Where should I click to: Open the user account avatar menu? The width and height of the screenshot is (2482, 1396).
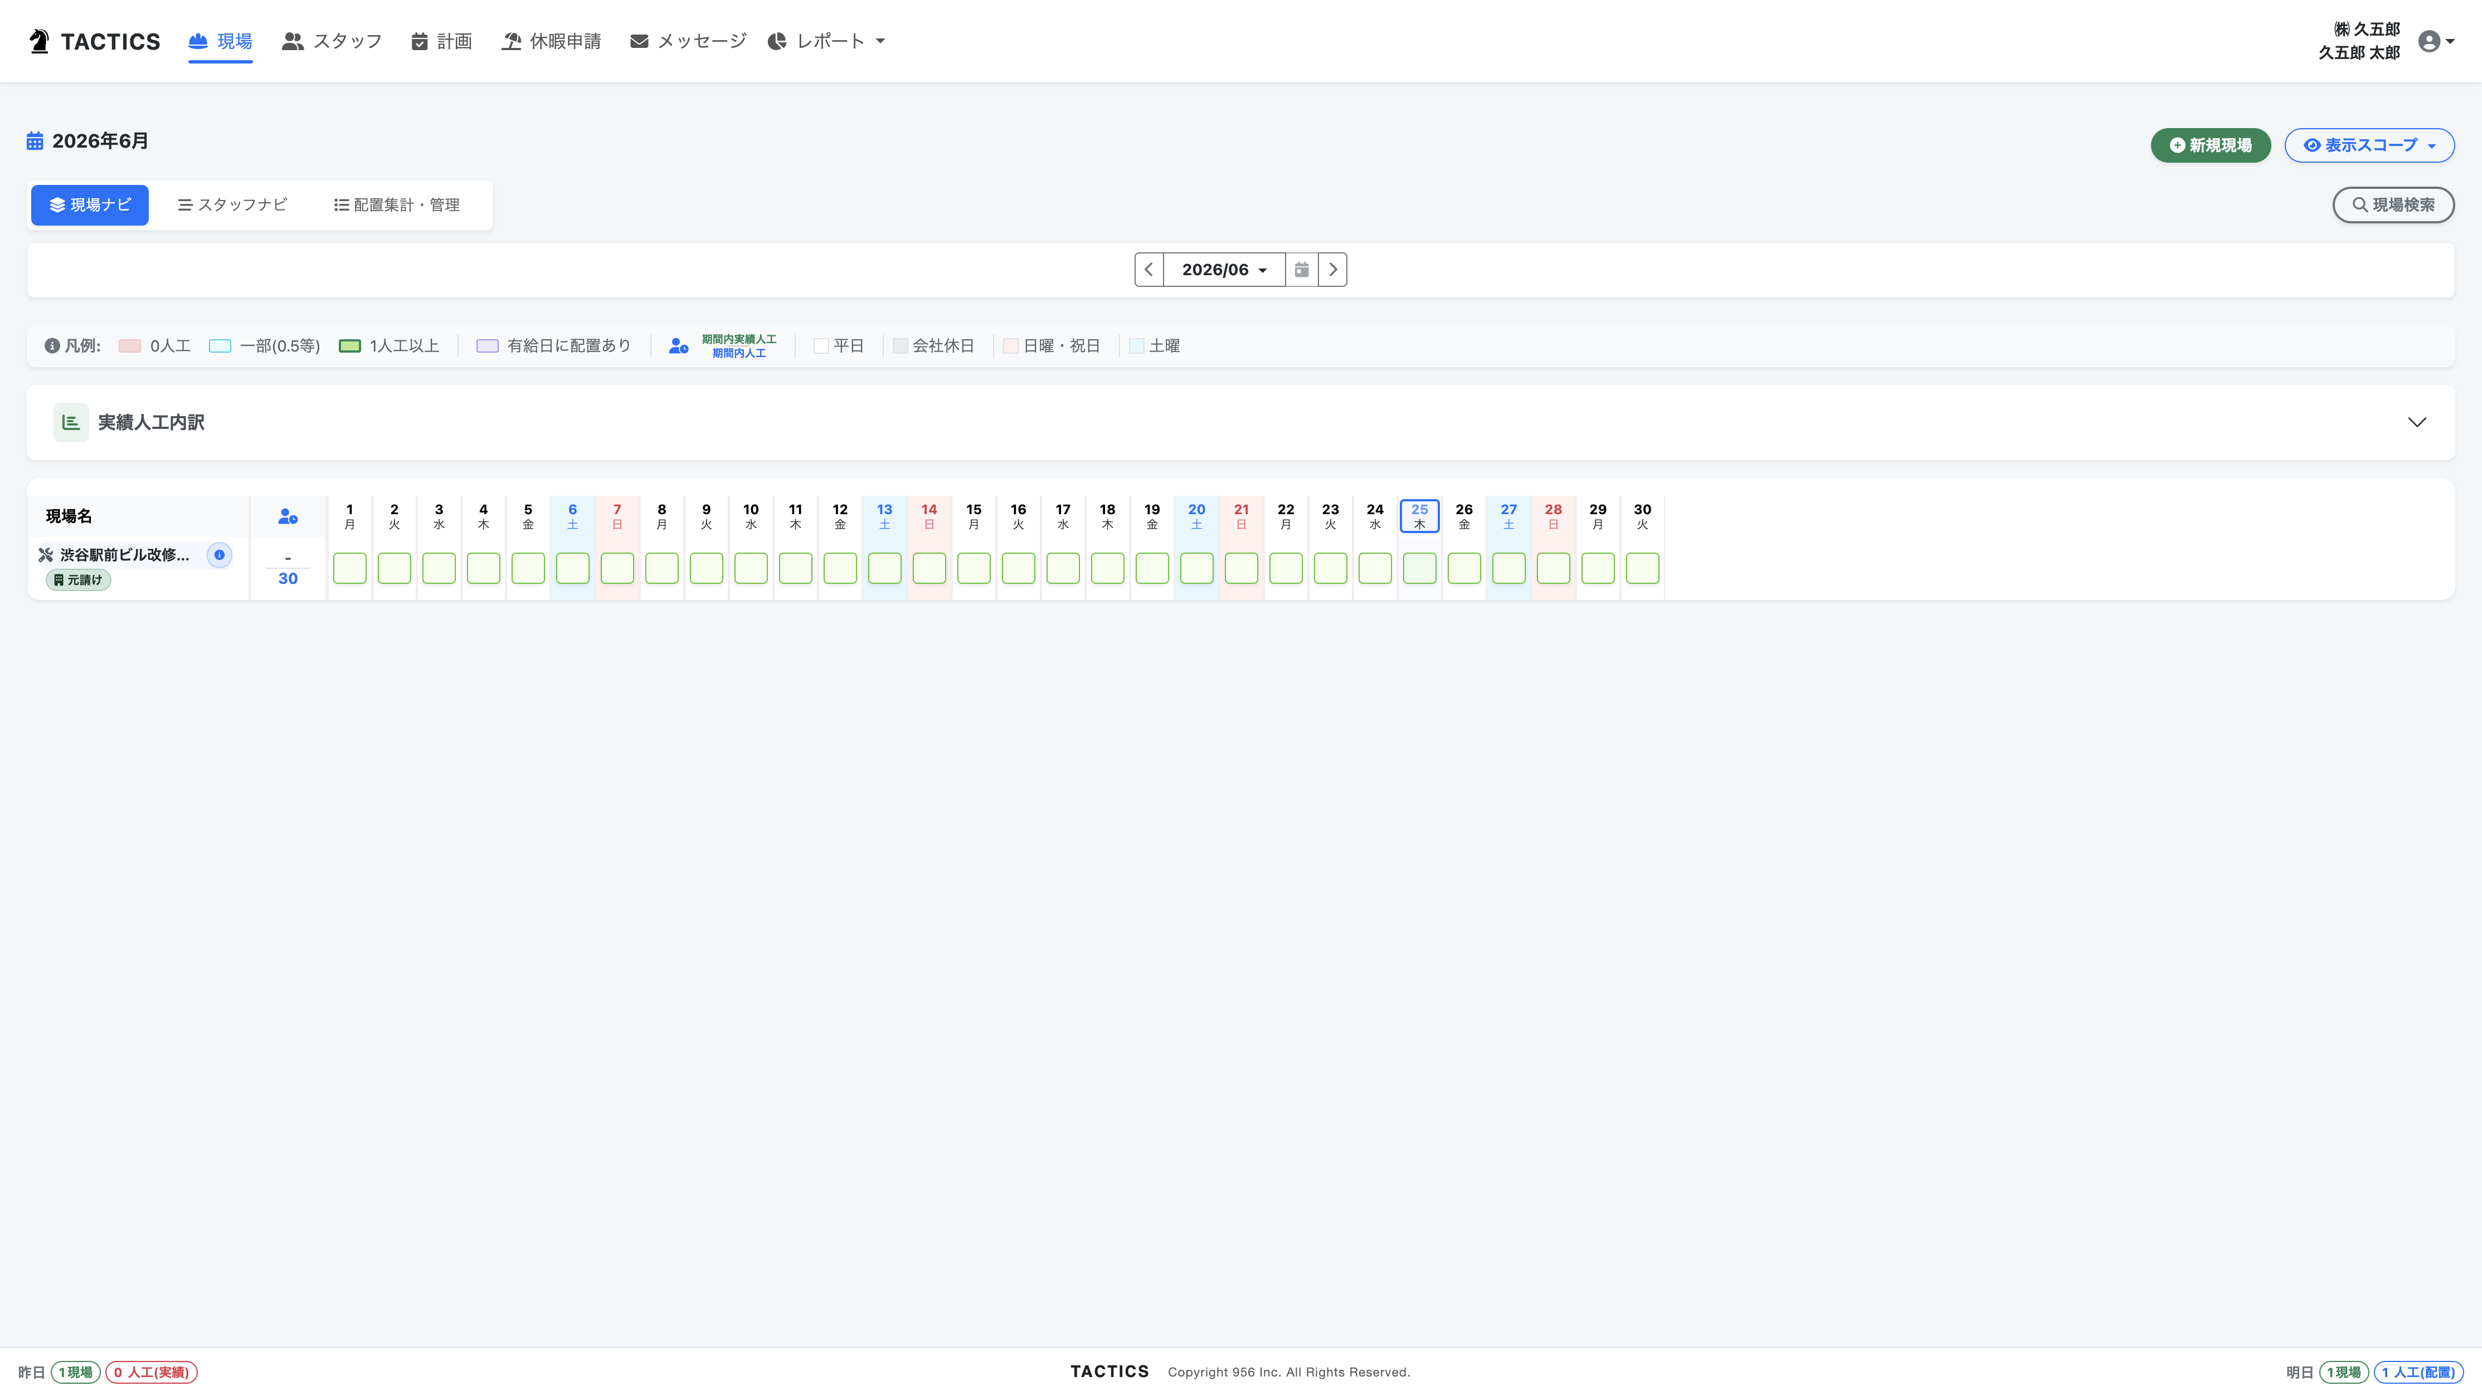click(x=2435, y=41)
